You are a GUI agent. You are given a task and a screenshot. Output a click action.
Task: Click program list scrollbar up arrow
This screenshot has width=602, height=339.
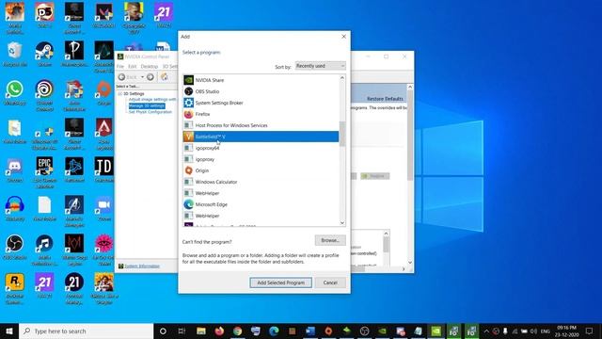pos(342,78)
